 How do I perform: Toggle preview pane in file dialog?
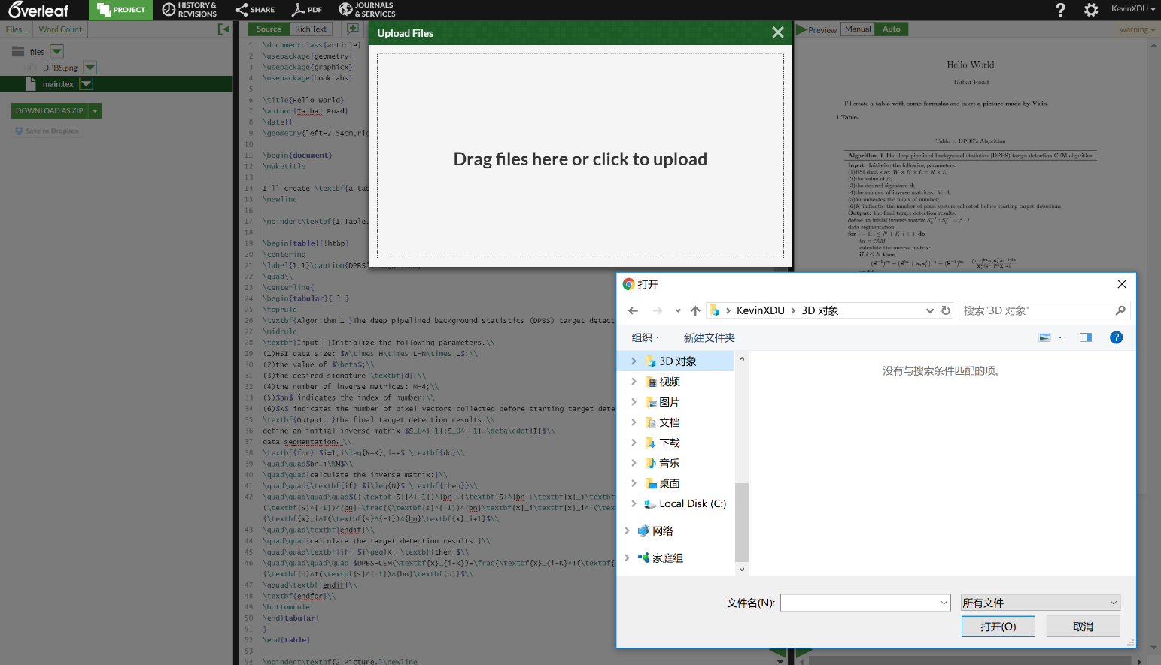pos(1085,337)
